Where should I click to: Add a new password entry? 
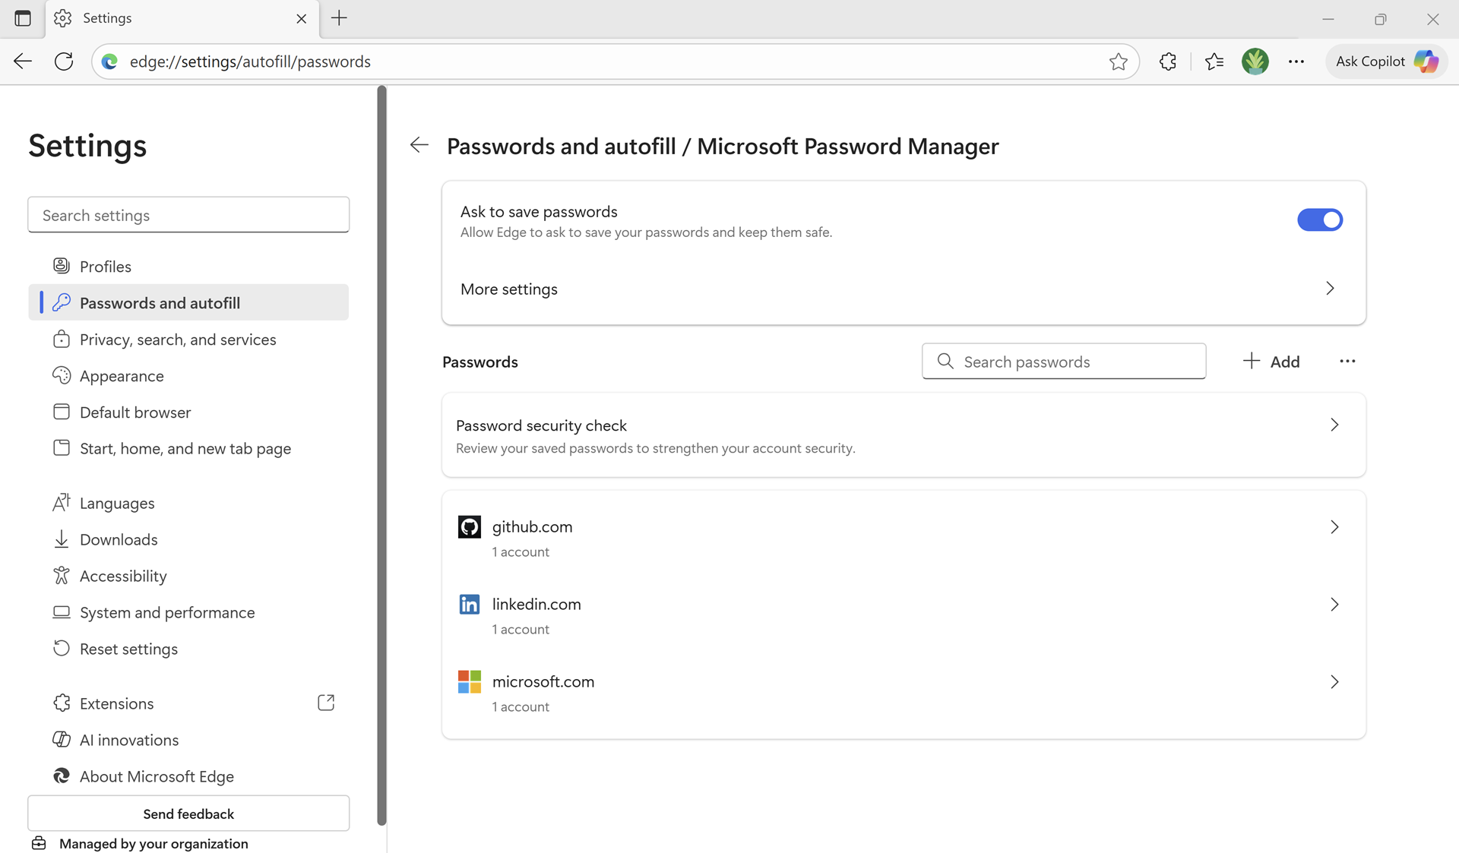[1271, 361]
